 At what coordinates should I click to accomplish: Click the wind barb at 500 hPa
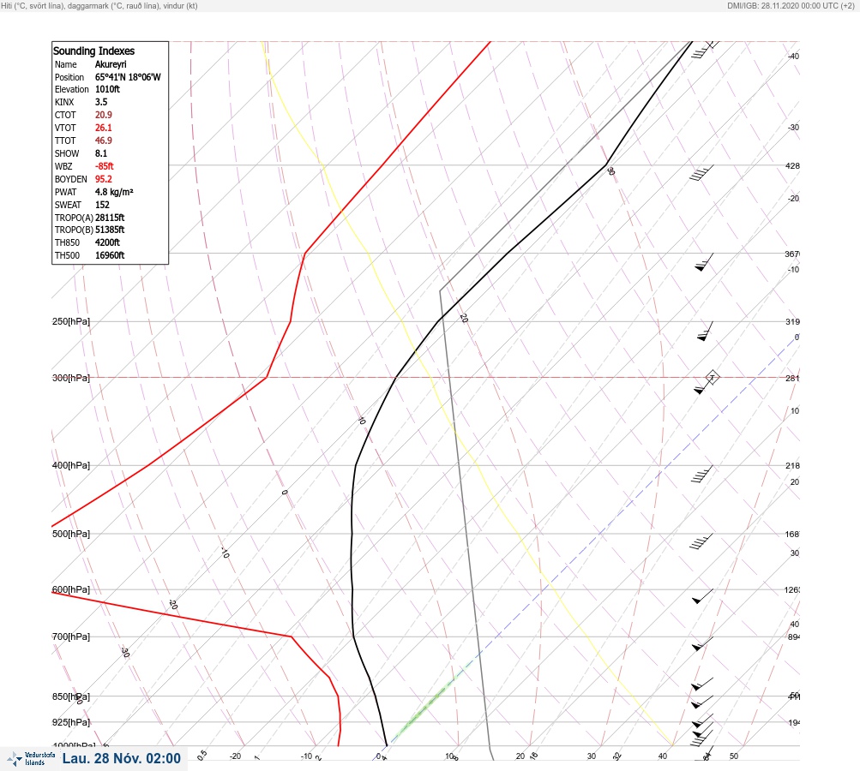(x=701, y=541)
